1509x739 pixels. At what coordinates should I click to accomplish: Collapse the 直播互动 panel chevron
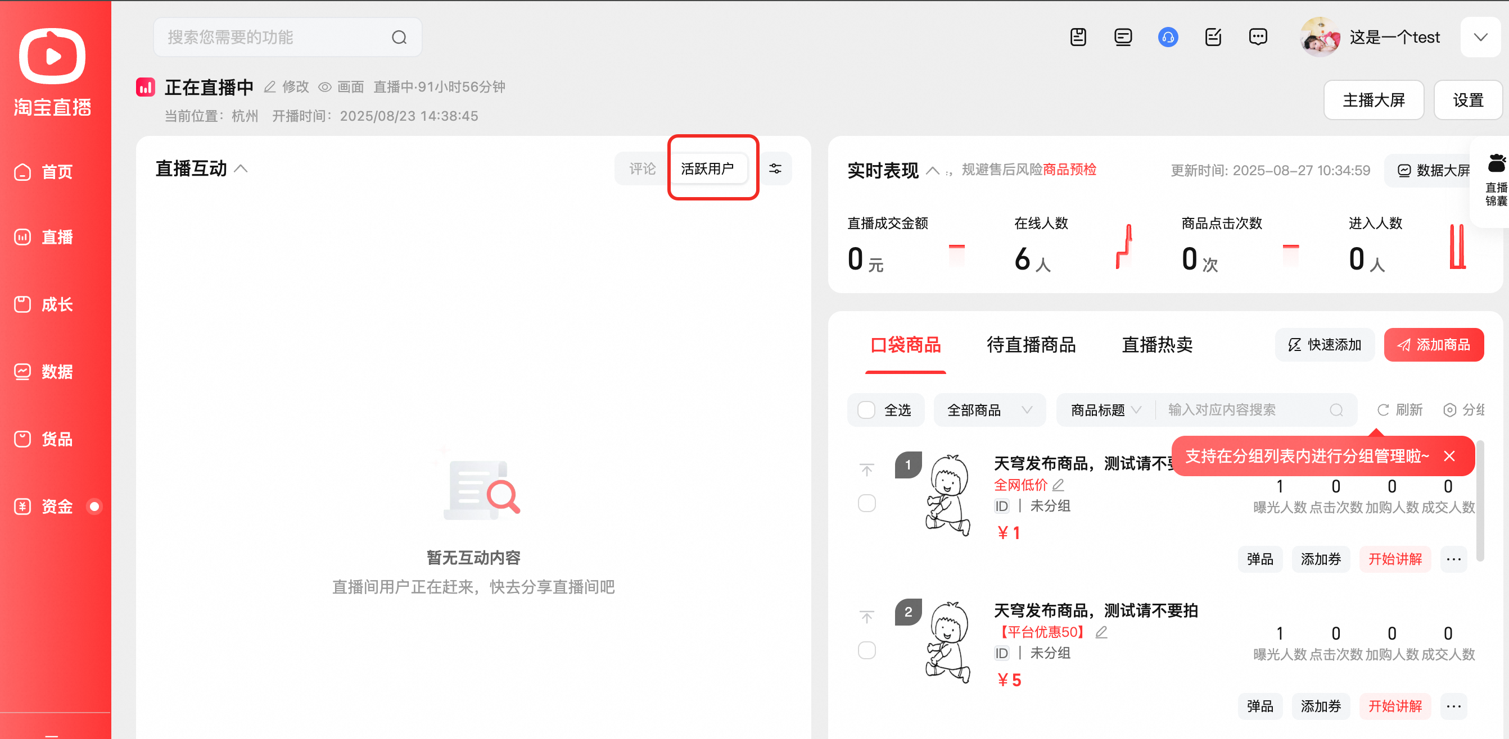(241, 169)
